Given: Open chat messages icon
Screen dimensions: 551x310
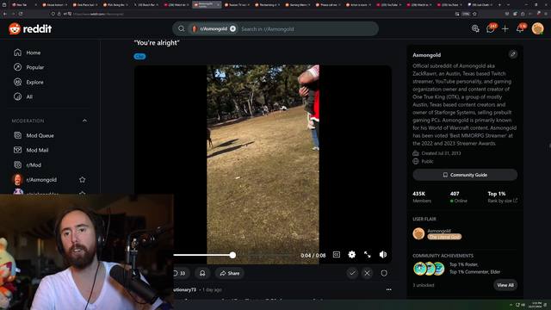Looking at the screenshot, I should [x=490, y=28].
